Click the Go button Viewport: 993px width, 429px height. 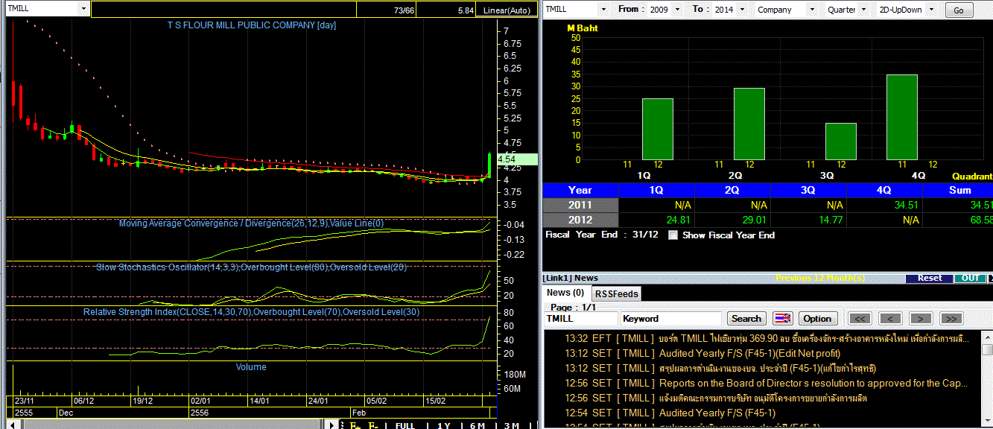click(x=959, y=10)
